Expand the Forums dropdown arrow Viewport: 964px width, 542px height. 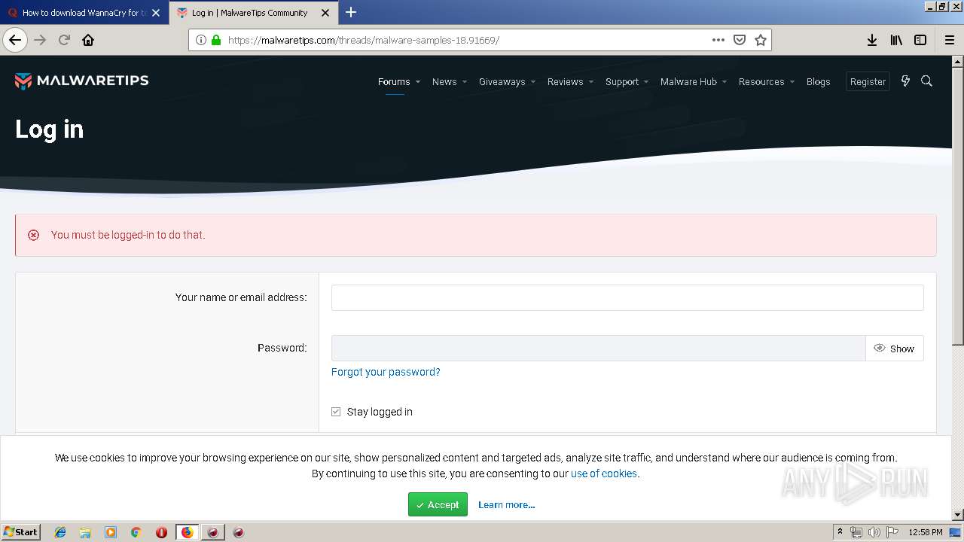pos(417,82)
